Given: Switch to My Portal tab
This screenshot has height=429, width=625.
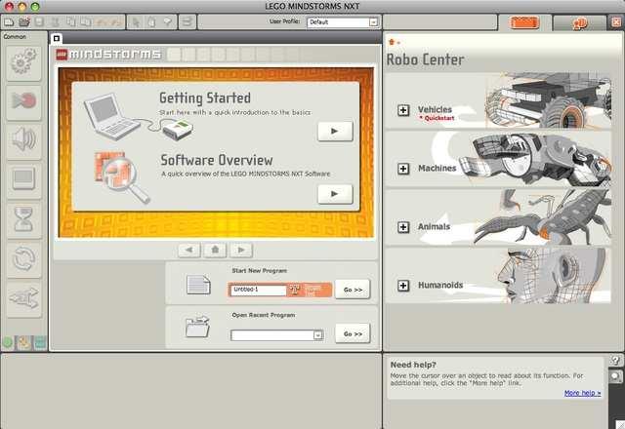Looking at the screenshot, I should (x=580, y=23).
